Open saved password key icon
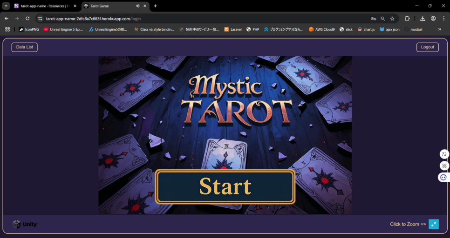This screenshot has height=238, width=450. click(374, 19)
